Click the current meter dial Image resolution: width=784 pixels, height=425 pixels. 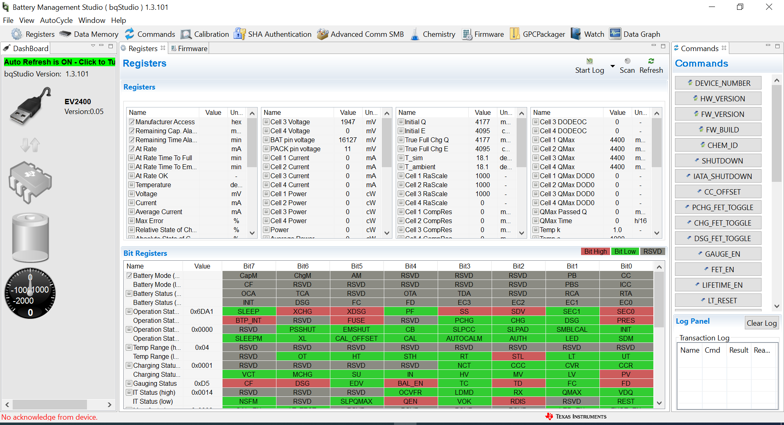[30, 293]
